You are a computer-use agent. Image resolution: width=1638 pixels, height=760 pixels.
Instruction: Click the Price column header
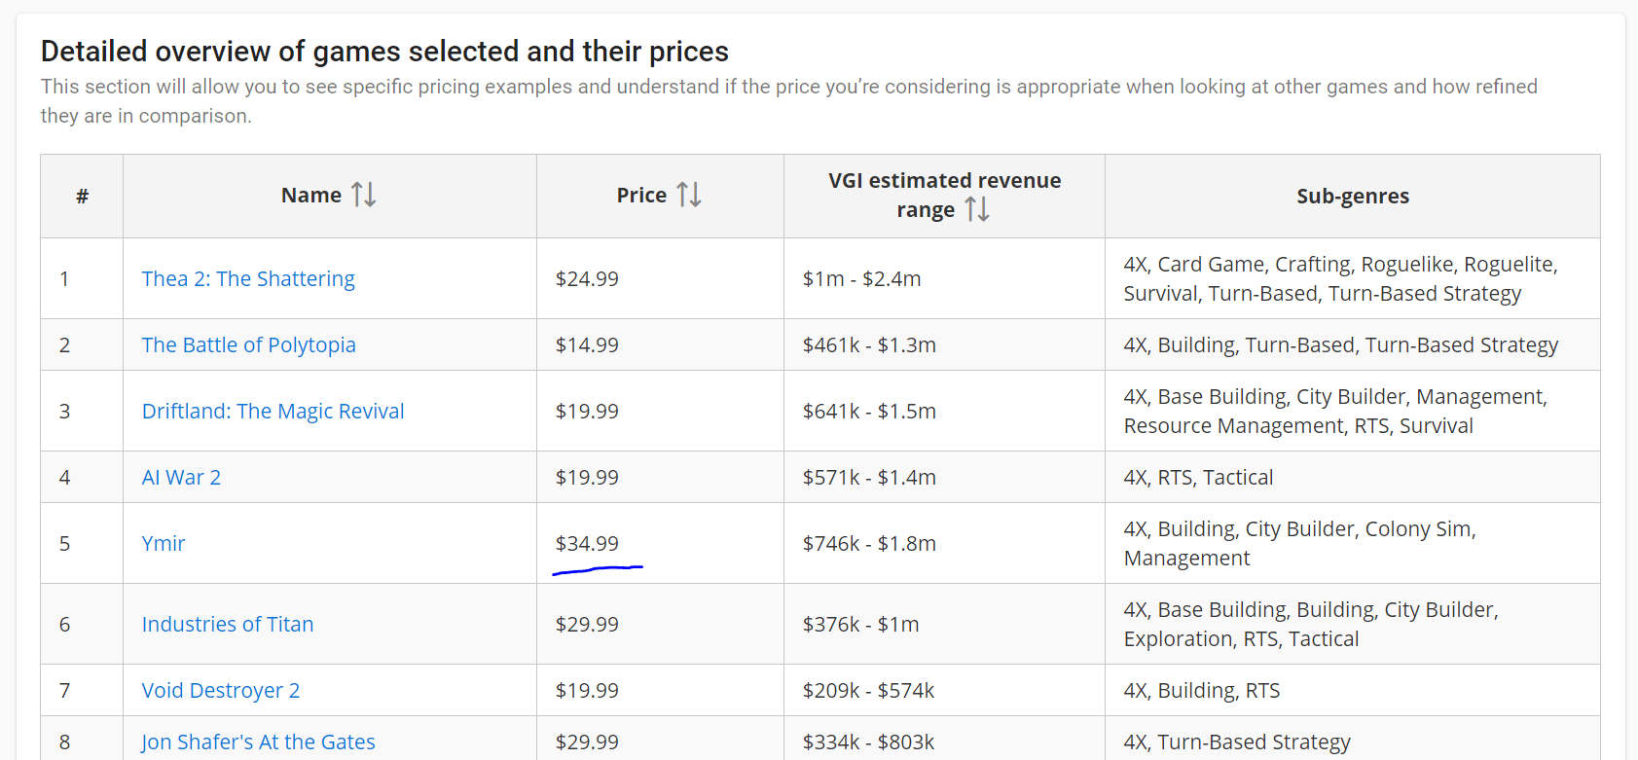click(641, 195)
